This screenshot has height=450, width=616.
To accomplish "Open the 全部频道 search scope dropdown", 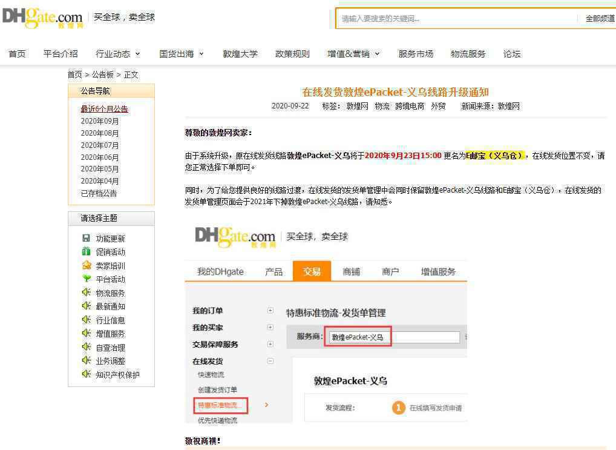I will [x=600, y=19].
